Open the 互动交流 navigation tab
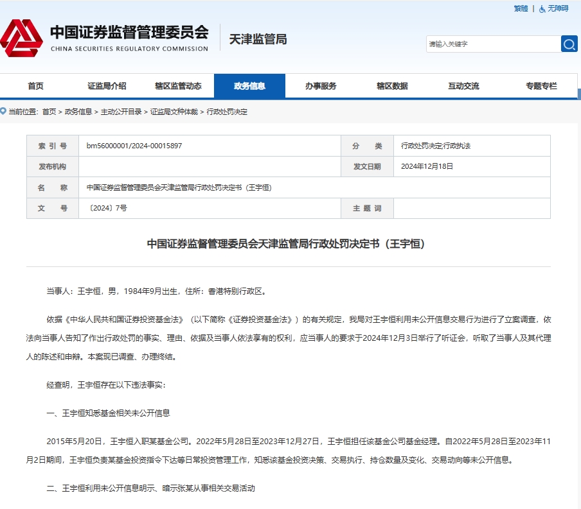This screenshot has width=581, height=509. [463, 86]
